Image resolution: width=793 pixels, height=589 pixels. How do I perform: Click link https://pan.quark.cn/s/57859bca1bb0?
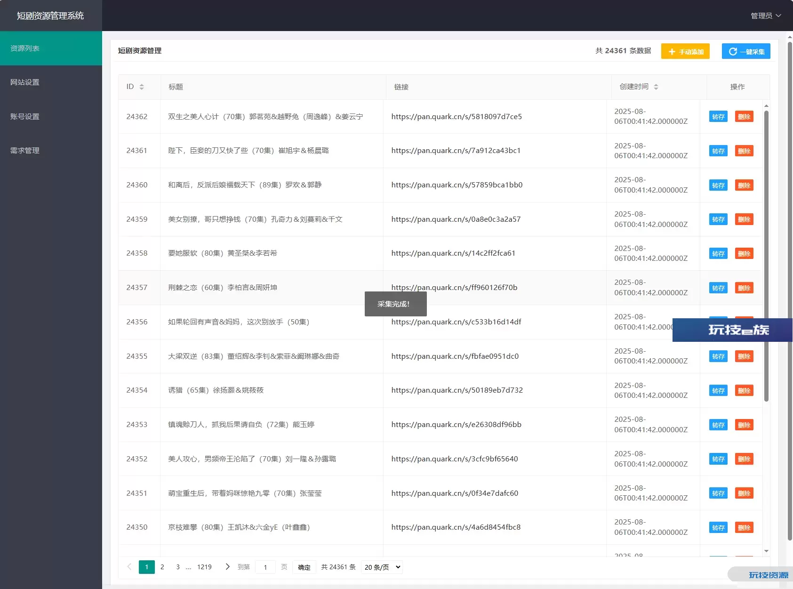[x=457, y=185]
